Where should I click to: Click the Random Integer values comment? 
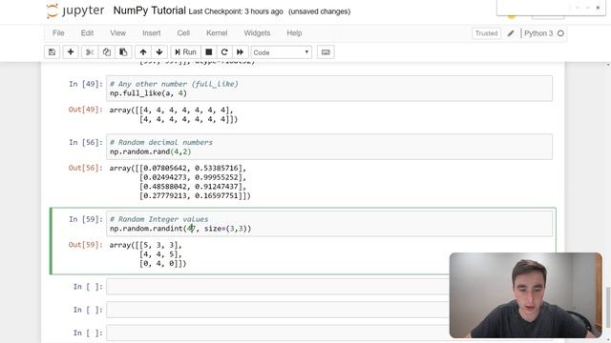pyautogui.click(x=159, y=219)
